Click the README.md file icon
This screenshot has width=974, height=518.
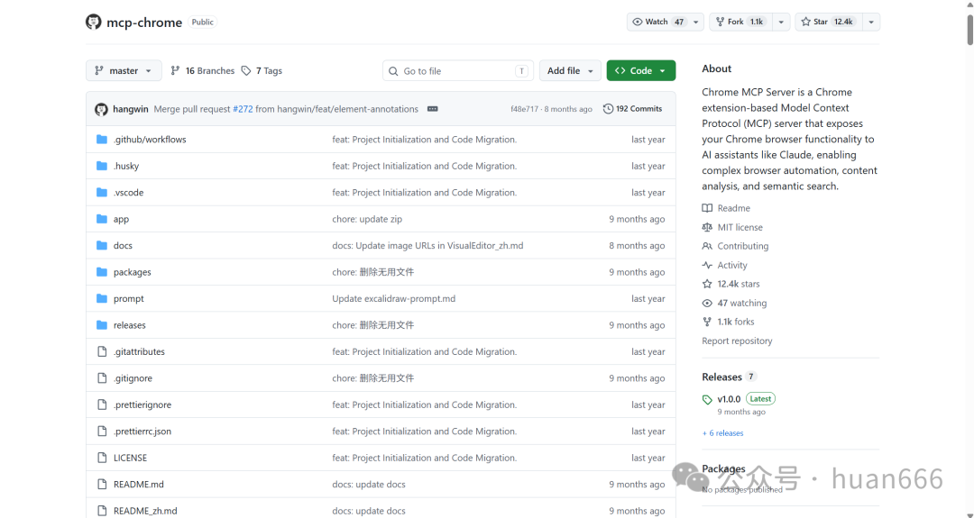[102, 484]
